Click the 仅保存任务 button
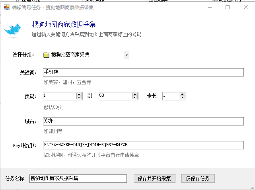Image resolution: width=255 pixels, height=190 pixels. [x=198, y=178]
